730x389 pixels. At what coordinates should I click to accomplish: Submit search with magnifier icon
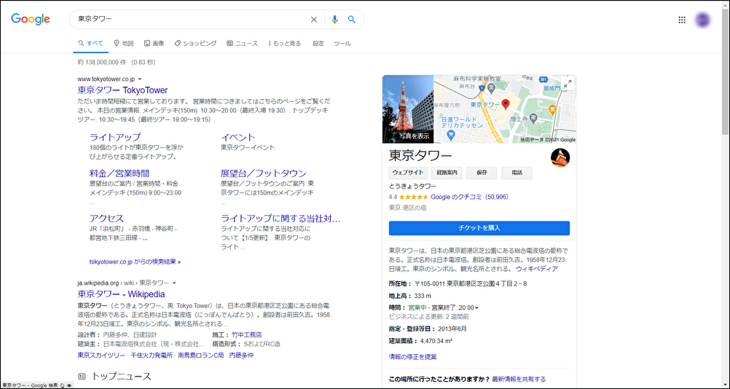(352, 20)
